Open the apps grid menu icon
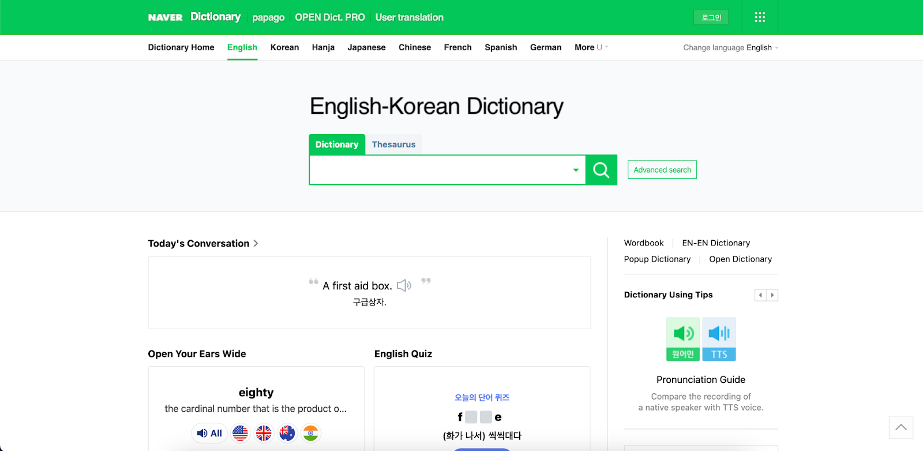Viewport: 923px width, 451px height. (760, 17)
